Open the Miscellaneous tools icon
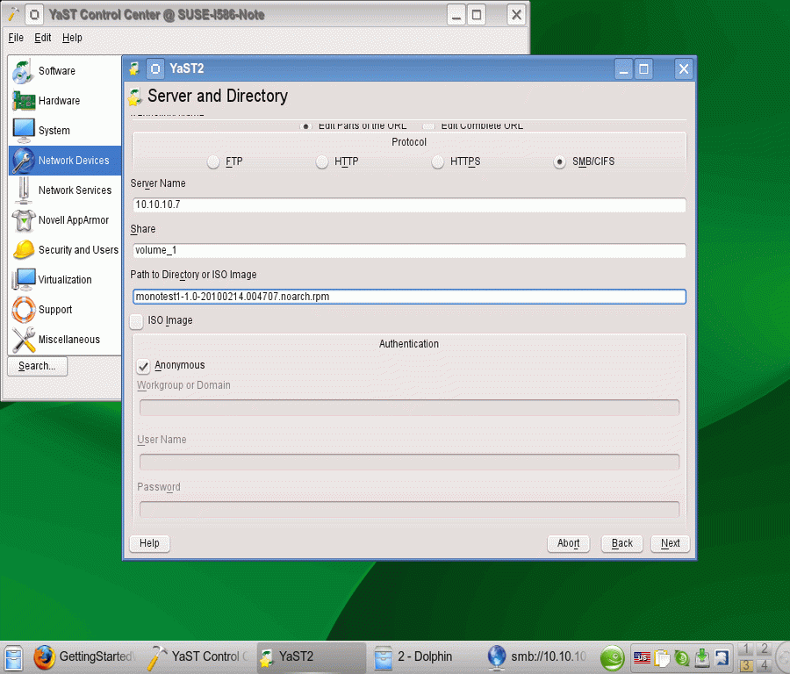This screenshot has height=674, width=790. point(23,340)
